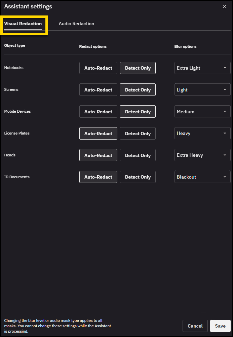Click Detect Only for Screens
This screenshot has height=337, width=233.
(x=138, y=90)
